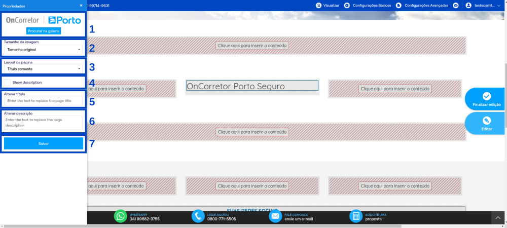Open Configurações Avançadas page icon

coord(399,6)
